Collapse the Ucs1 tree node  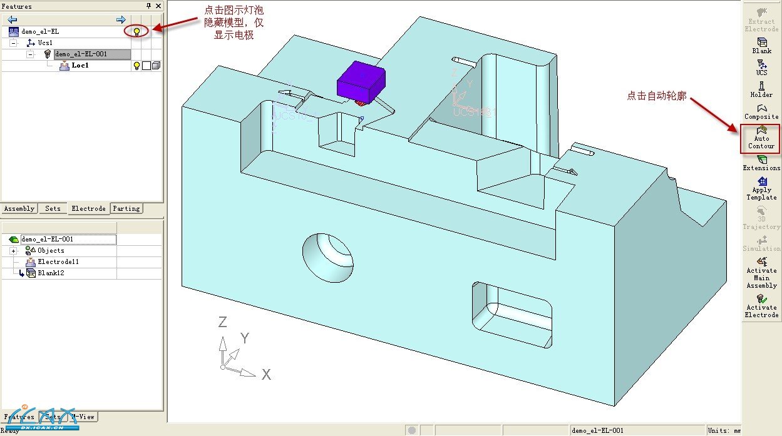coord(14,43)
